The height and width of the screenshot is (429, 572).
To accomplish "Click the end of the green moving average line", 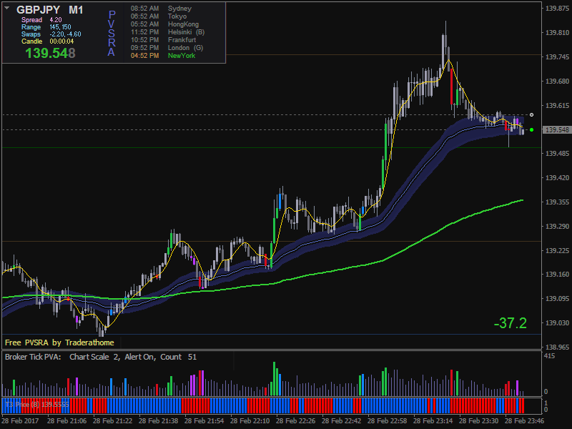I will tap(523, 200).
